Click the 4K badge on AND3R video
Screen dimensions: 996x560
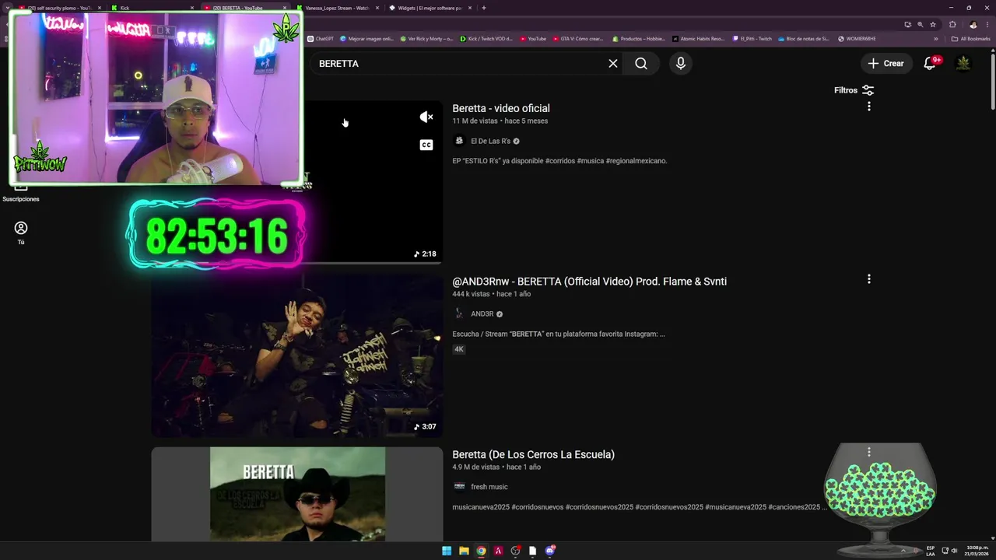coord(459,349)
